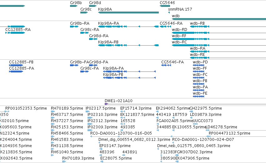Click the wdb-PF protein label
The image size is (266, 163).
coord(200,68)
